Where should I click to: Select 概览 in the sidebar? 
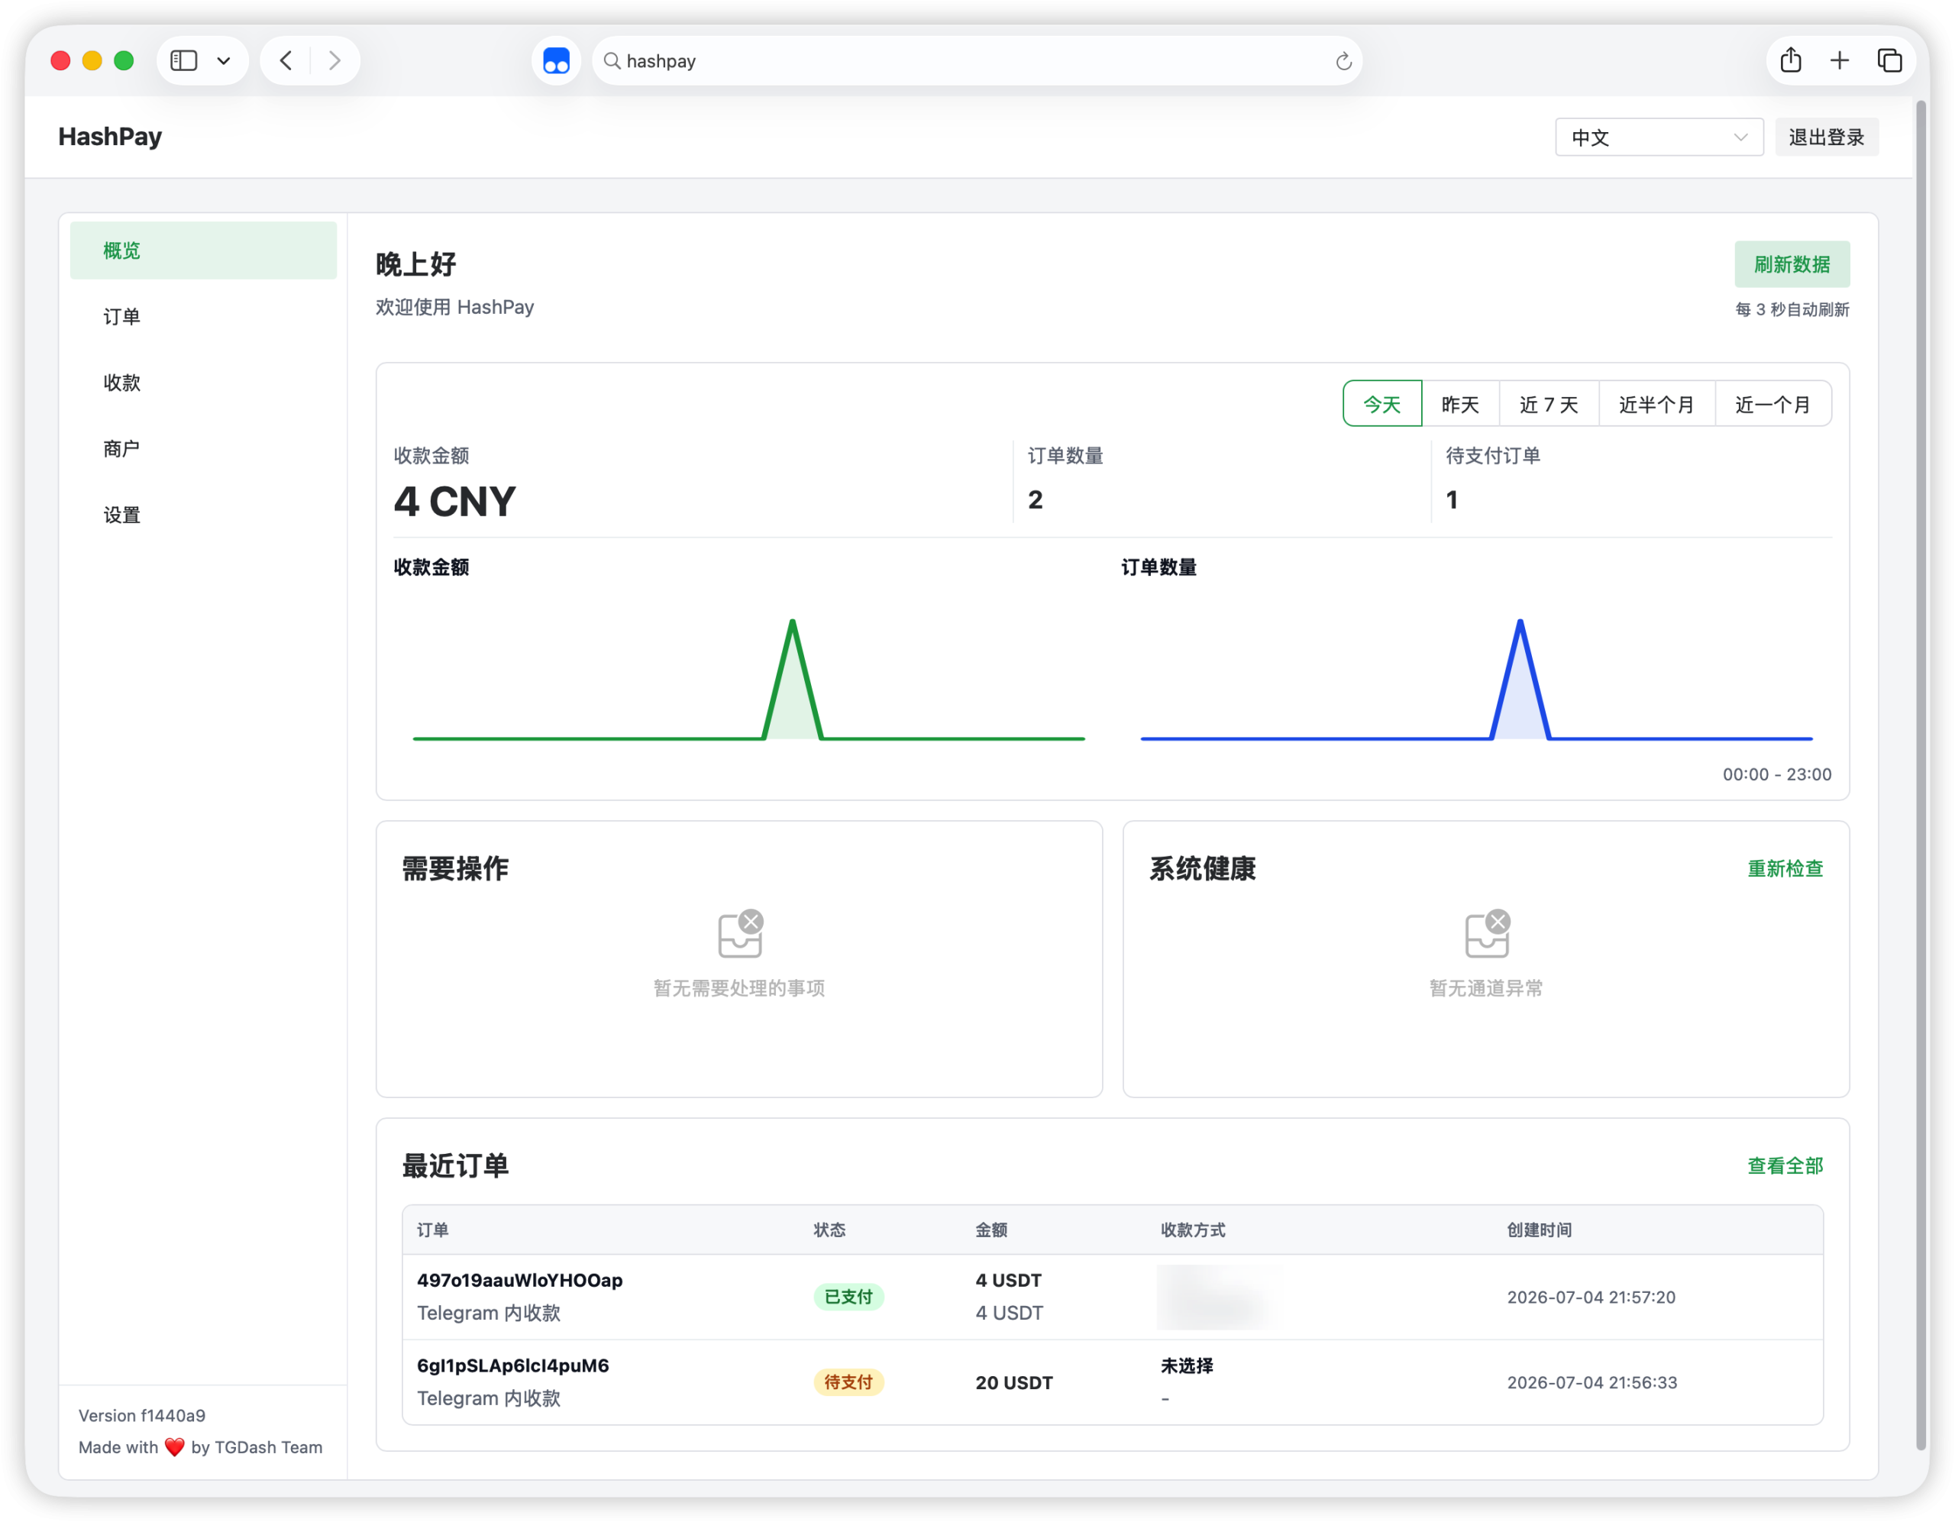203,250
